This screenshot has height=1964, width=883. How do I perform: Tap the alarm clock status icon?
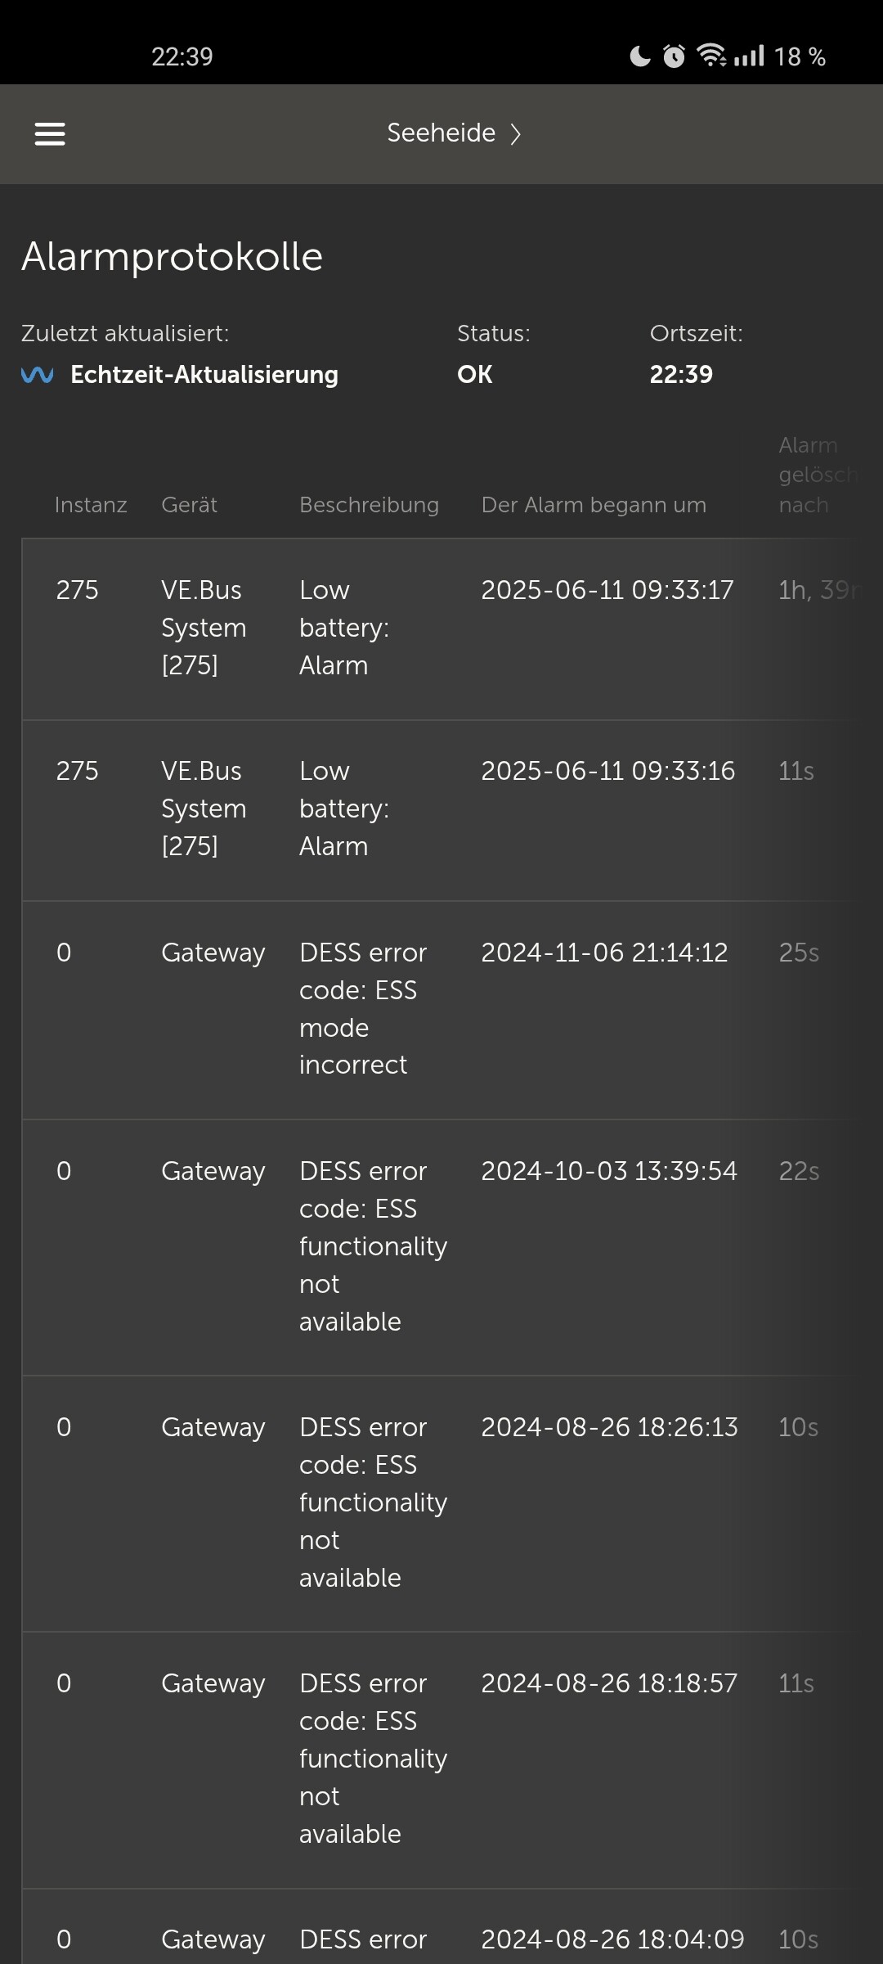coord(674,56)
